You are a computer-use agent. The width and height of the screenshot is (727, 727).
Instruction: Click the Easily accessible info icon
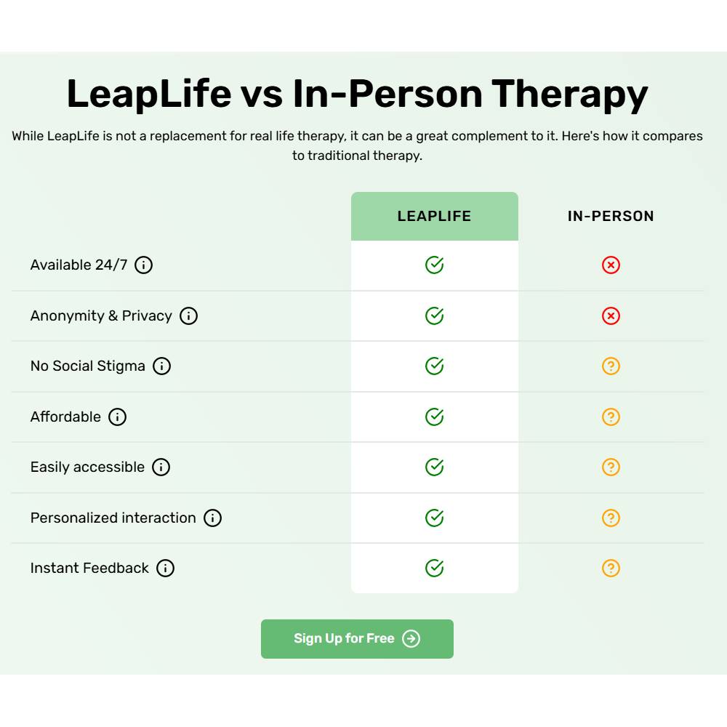tap(160, 467)
